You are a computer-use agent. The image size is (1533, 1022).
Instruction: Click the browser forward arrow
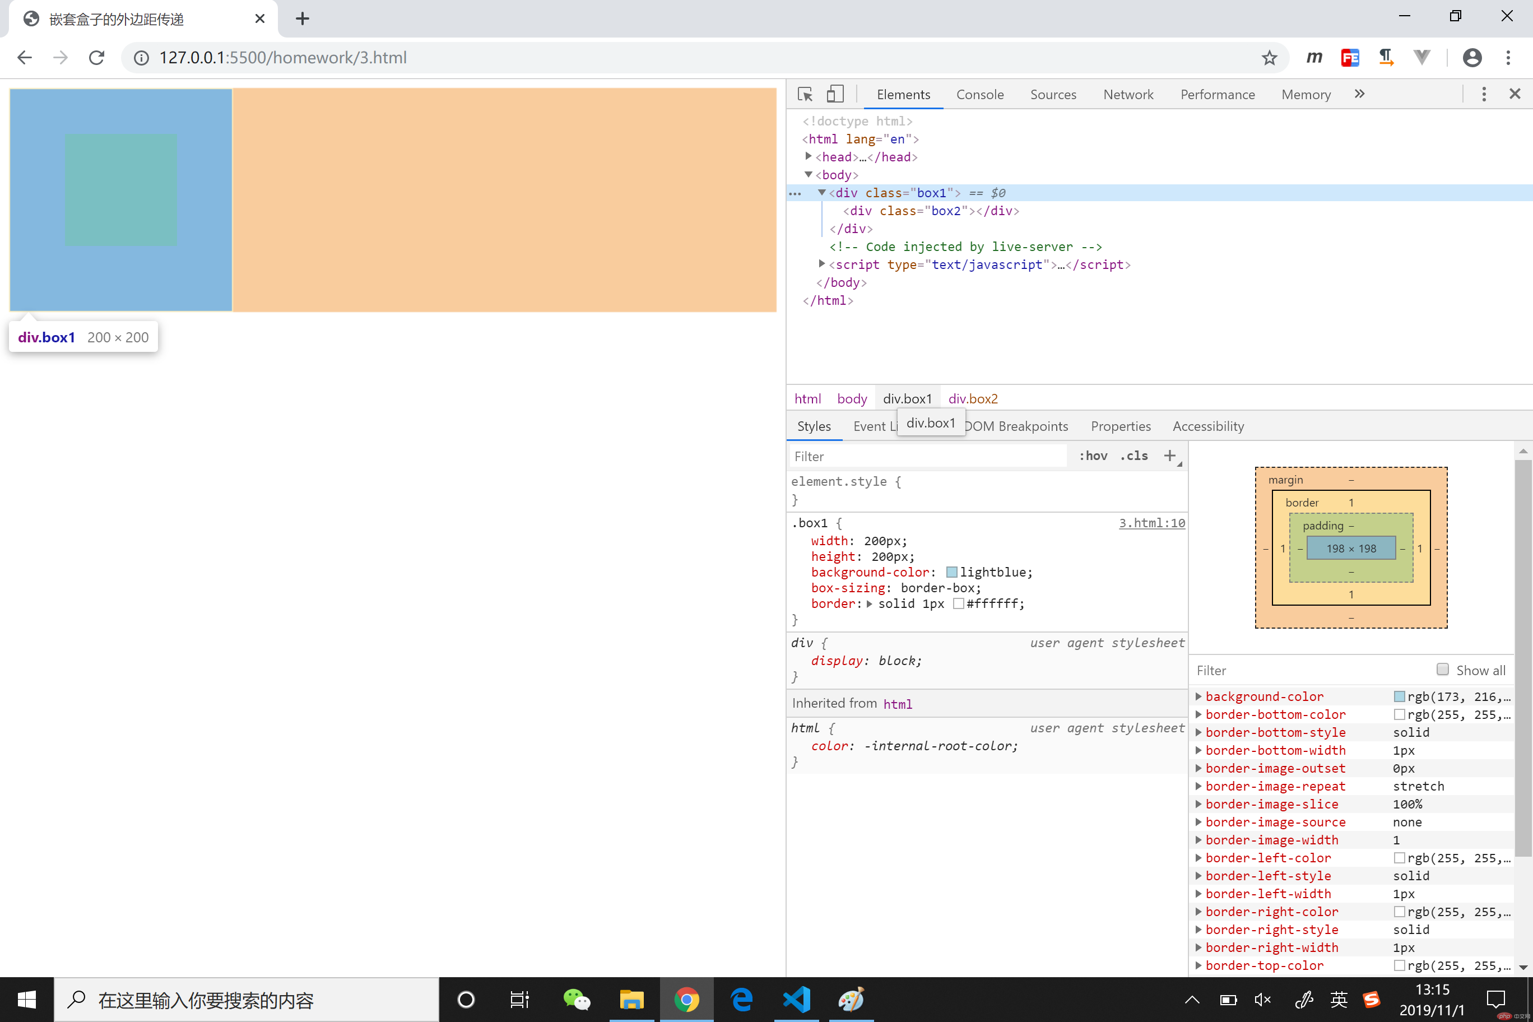tap(61, 58)
